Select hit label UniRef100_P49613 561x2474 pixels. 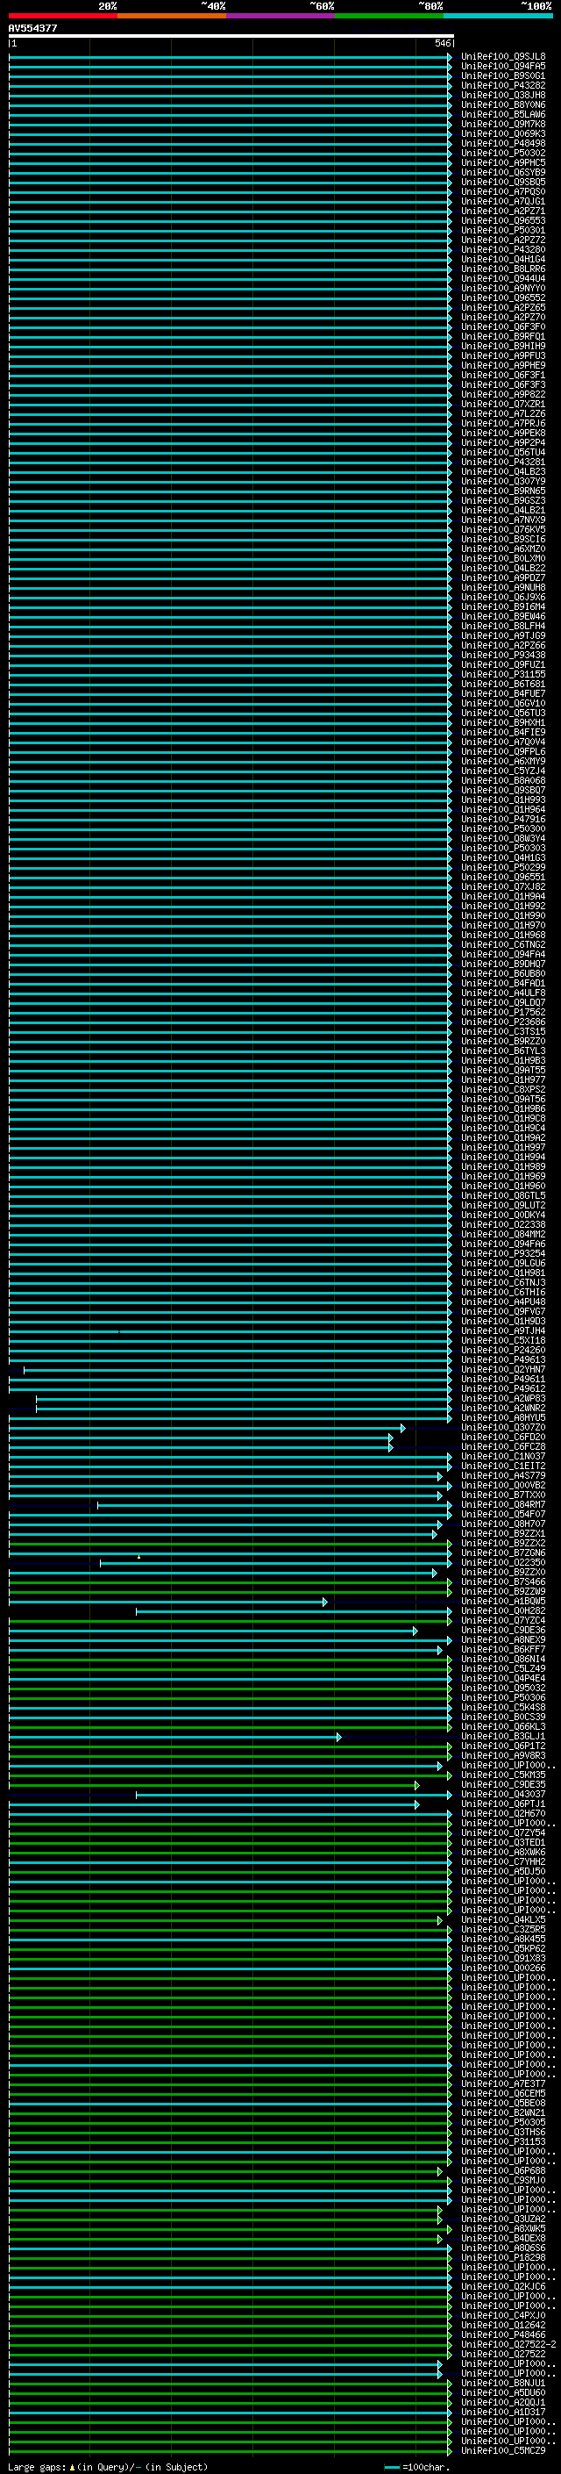pyautogui.click(x=503, y=1360)
